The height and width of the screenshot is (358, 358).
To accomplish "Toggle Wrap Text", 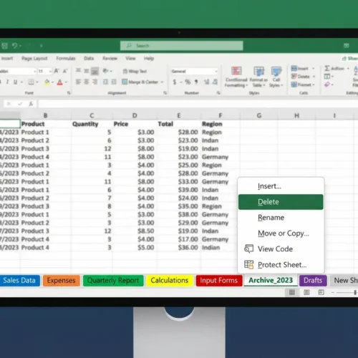I will [x=135, y=71].
